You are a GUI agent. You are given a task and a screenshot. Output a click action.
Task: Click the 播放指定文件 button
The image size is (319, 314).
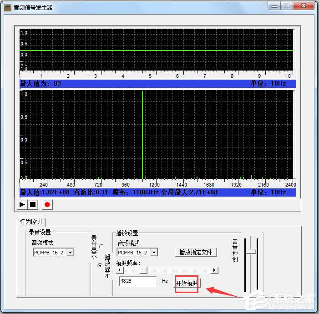pyautogui.click(x=196, y=253)
